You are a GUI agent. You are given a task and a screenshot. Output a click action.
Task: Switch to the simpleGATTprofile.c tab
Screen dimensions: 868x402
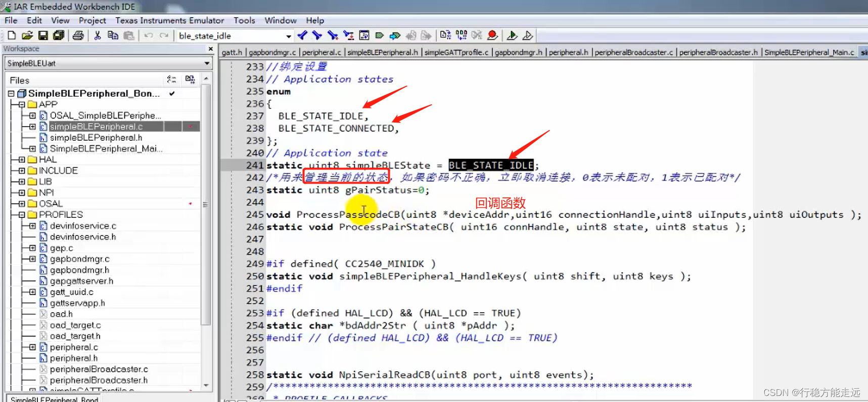coord(456,52)
